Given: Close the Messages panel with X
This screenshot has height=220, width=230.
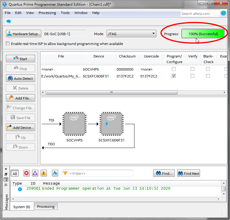Looking at the screenshot, I should tap(6, 169).
